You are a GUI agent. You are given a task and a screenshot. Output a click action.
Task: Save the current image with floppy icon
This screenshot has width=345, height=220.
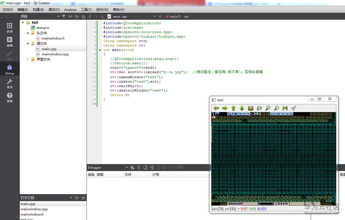point(285,108)
